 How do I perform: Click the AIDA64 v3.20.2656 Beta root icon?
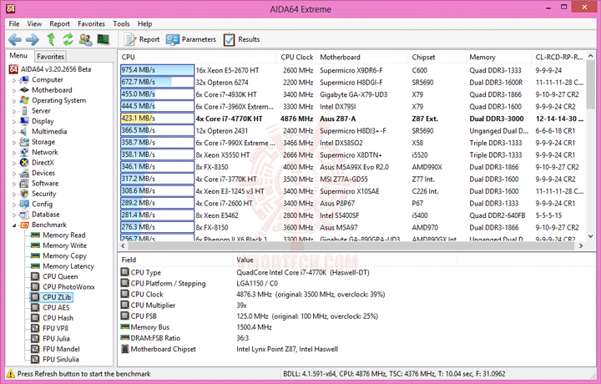tap(13, 69)
